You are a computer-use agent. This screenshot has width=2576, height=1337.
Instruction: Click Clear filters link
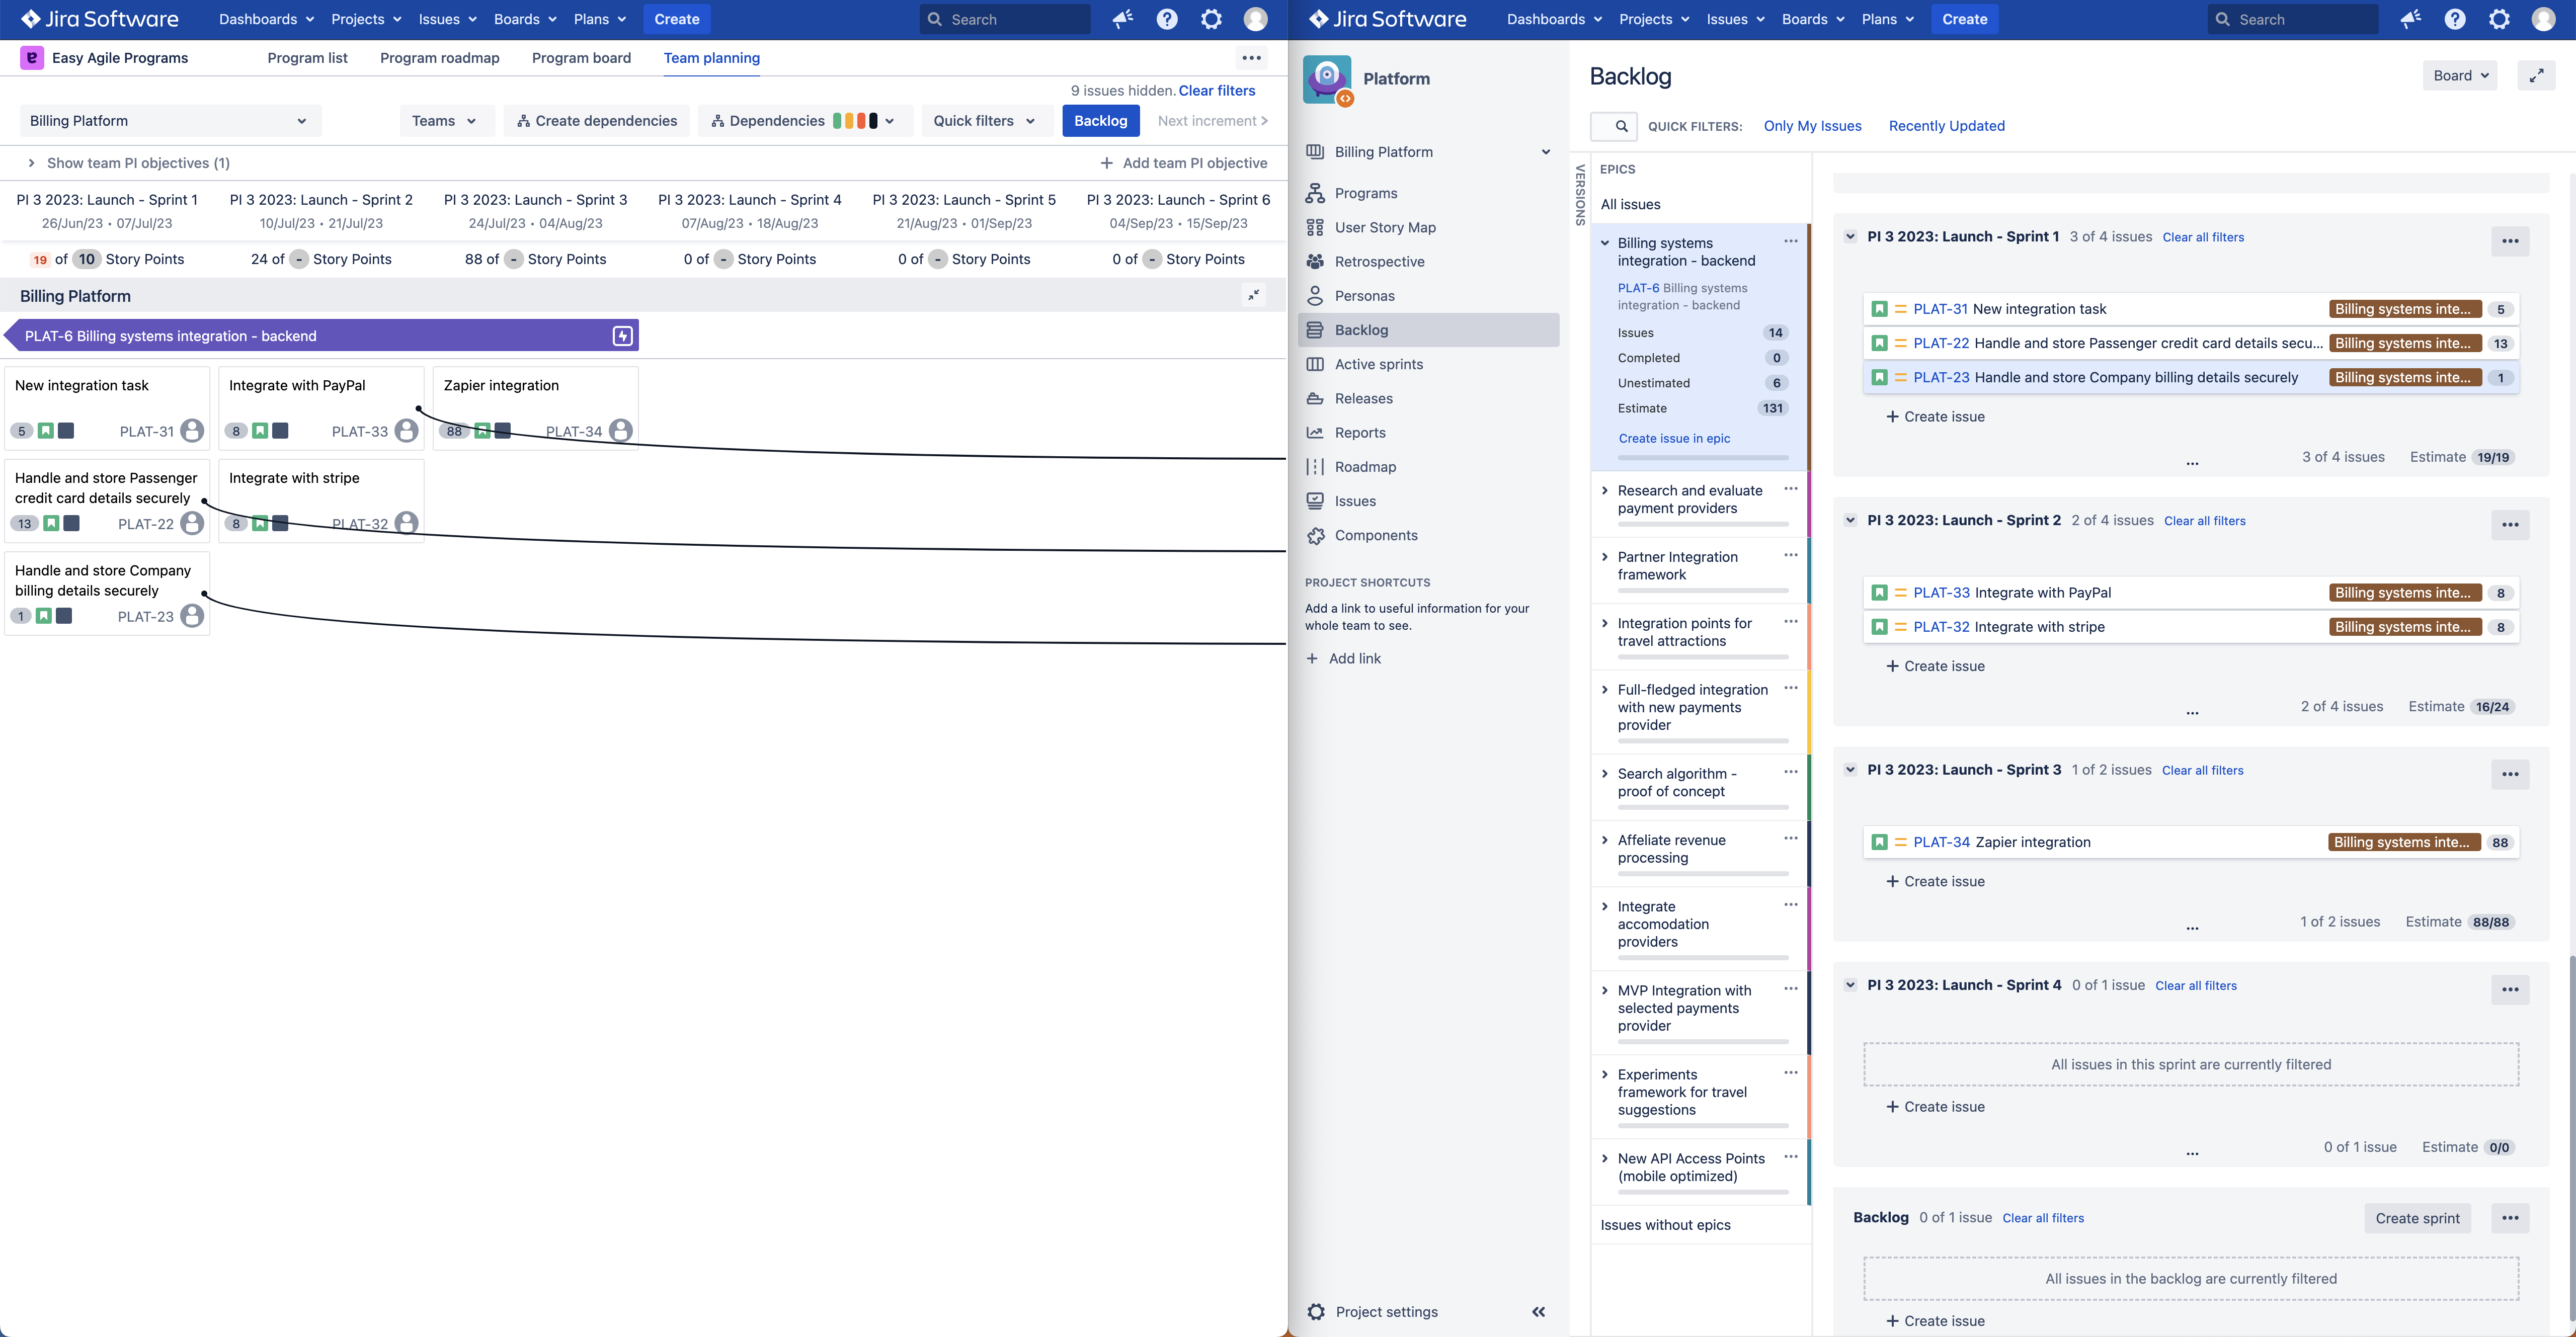pyautogui.click(x=1216, y=91)
